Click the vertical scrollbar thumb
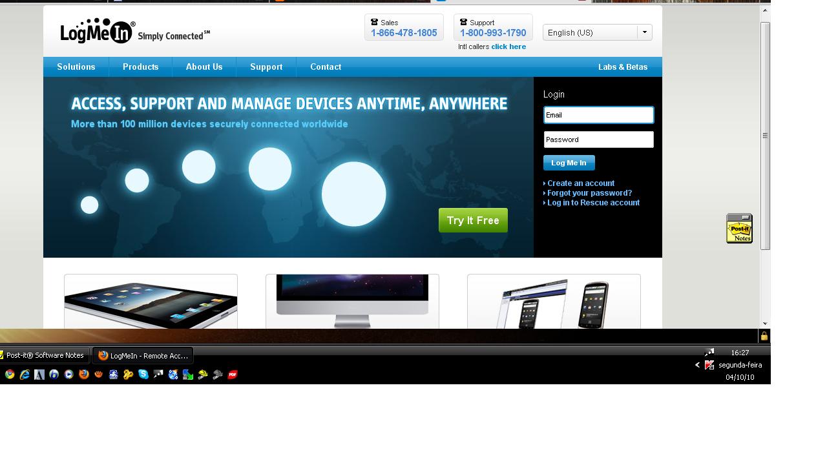 765,136
